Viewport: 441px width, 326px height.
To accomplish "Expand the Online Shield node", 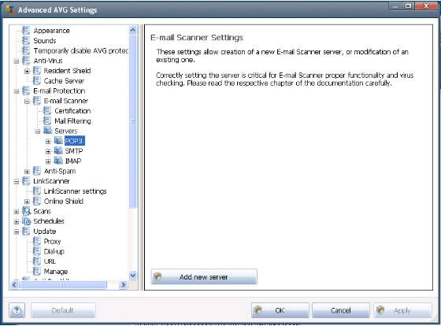I will tap(27, 202).
